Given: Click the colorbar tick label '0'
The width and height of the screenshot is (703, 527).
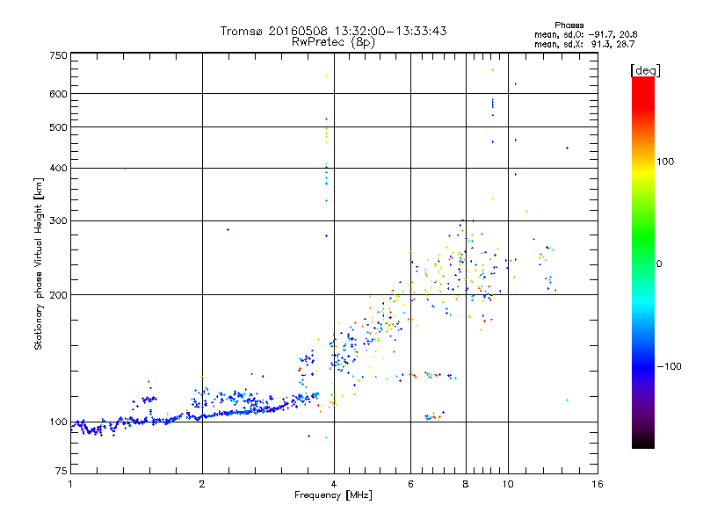Looking at the screenshot, I should pyautogui.click(x=659, y=264).
